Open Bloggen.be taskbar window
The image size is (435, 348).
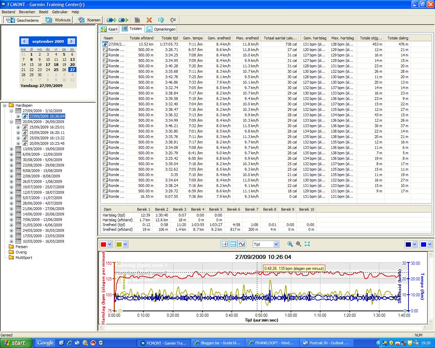coord(217,343)
